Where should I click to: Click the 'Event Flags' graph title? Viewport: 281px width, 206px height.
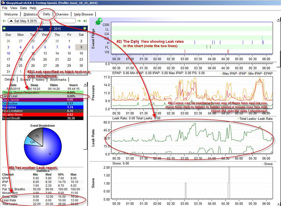click(93, 39)
